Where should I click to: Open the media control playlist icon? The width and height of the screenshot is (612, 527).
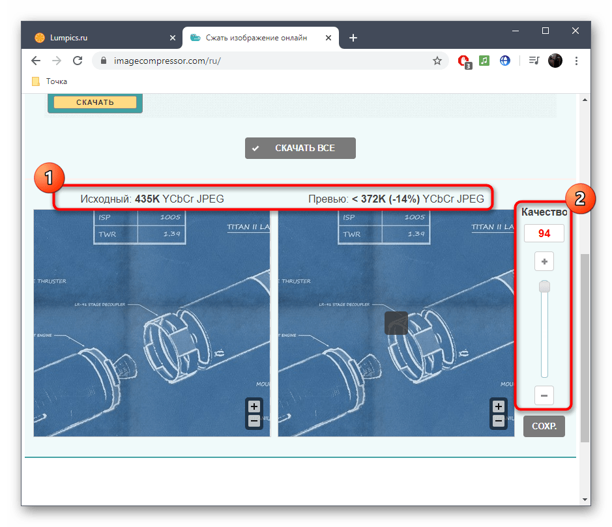pyautogui.click(x=534, y=61)
